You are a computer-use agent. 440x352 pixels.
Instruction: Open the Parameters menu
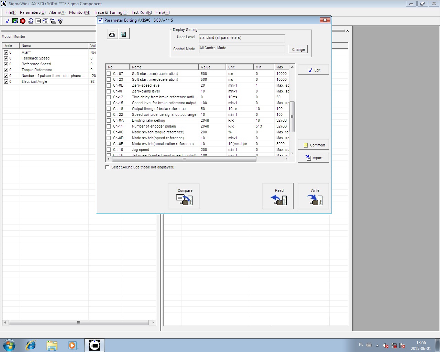[33, 12]
